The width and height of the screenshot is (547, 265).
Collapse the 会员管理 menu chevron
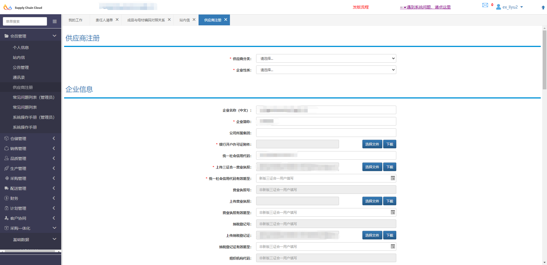coord(54,36)
